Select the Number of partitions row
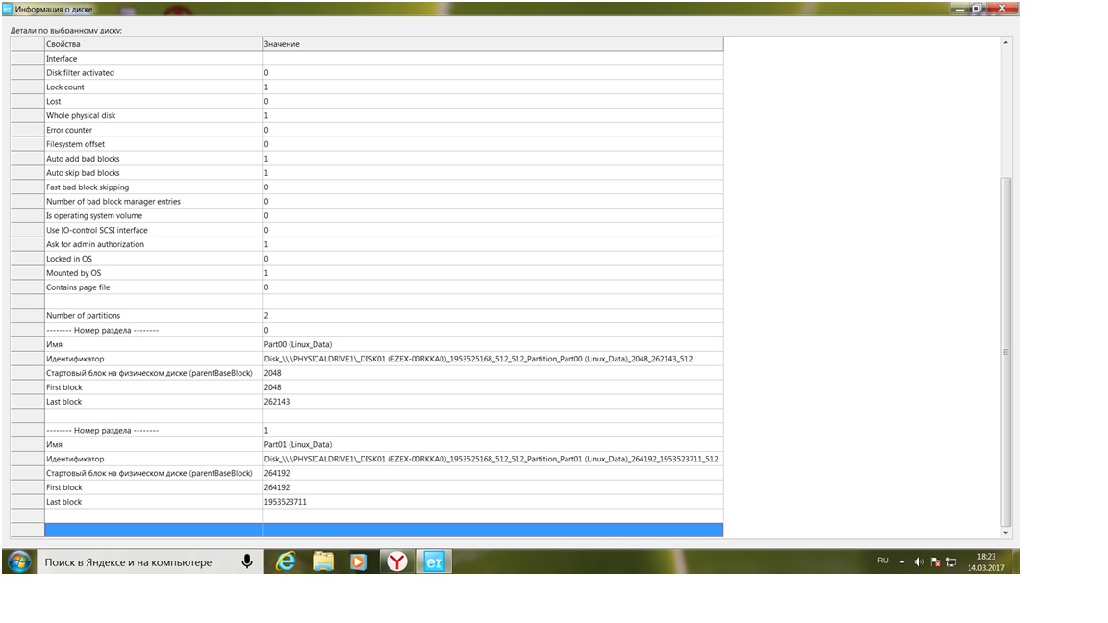The image size is (1108, 623). click(154, 315)
